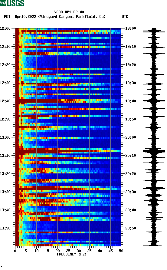The height and width of the screenshot is (270, 167).
Task: Click the 'PDT' timezone label
Action: [7, 17]
